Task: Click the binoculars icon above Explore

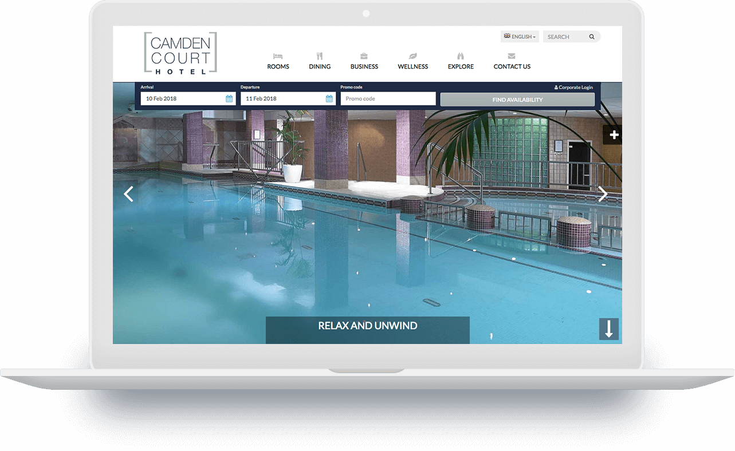Action: [461, 56]
